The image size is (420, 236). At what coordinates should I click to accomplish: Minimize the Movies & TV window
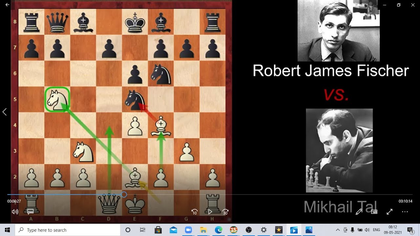(384, 5)
